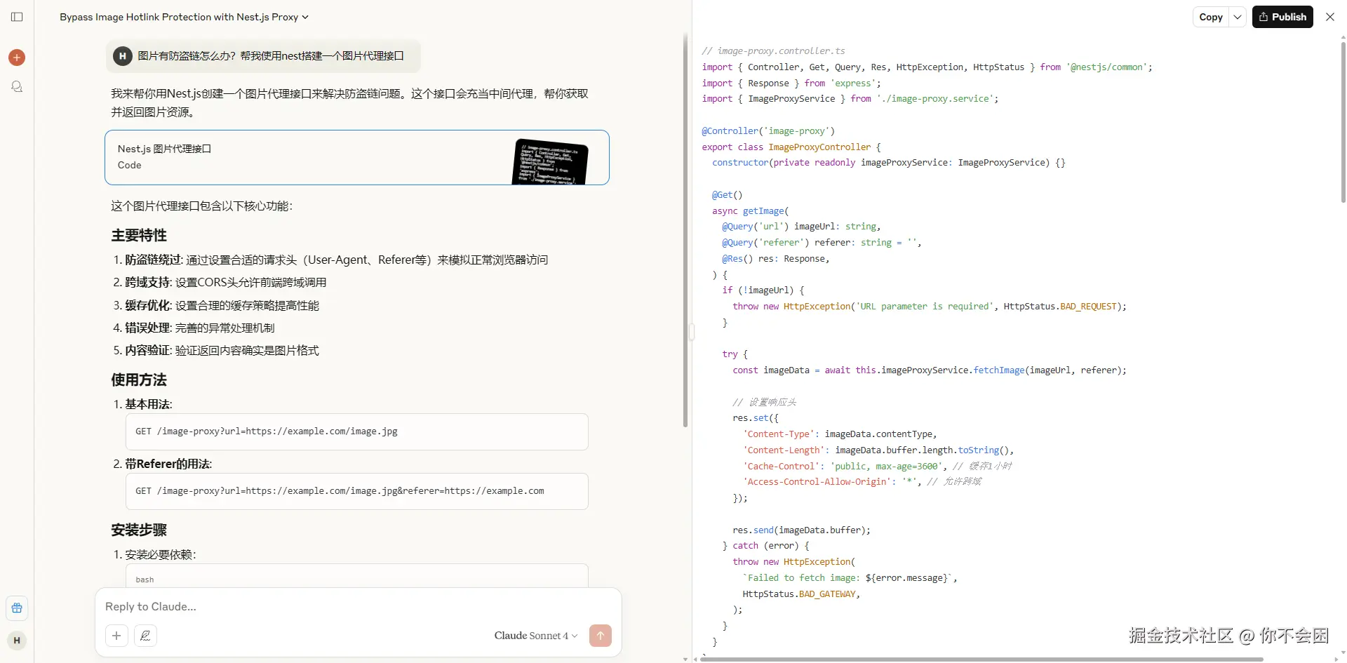The image size is (1347, 663).
Task: Click the @nestjs/common import line
Action: pyautogui.click(x=927, y=67)
